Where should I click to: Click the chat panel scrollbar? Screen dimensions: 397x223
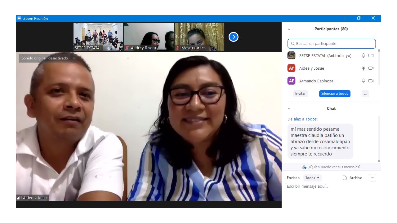[379, 139]
